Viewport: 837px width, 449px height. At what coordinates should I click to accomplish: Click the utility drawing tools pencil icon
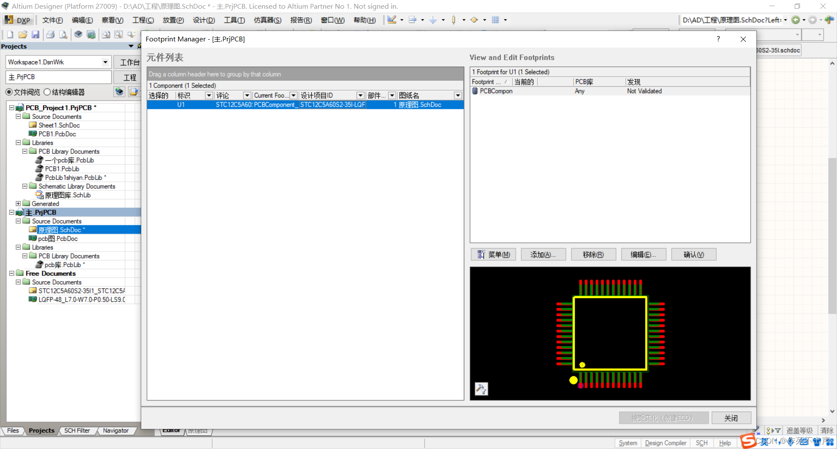pyautogui.click(x=392, y=20)
